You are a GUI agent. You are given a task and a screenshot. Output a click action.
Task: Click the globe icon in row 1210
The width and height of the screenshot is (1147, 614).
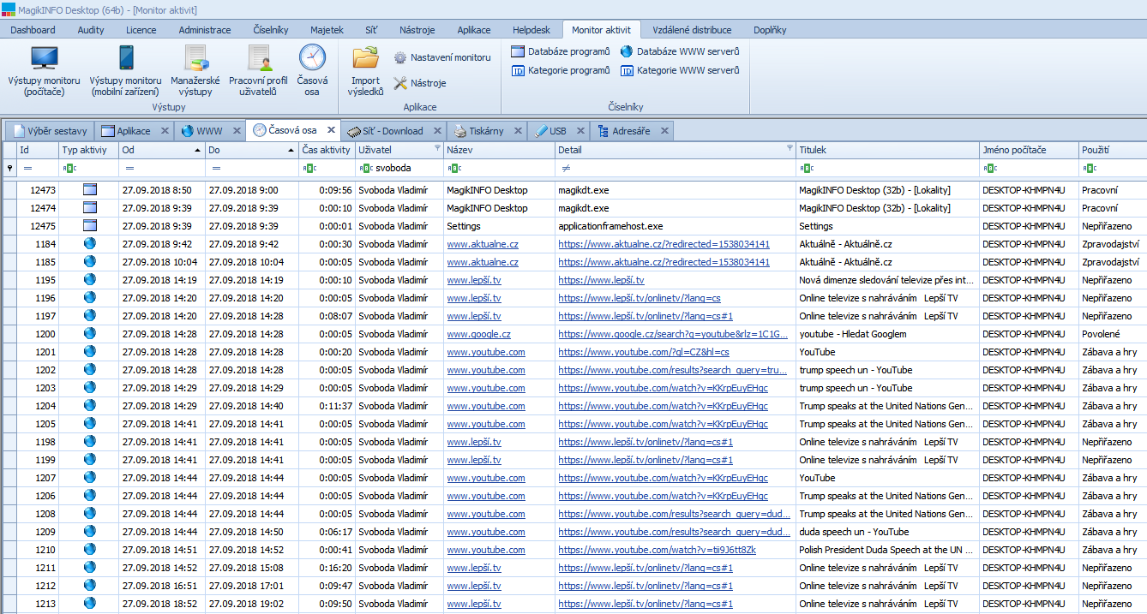coord(90,549)
